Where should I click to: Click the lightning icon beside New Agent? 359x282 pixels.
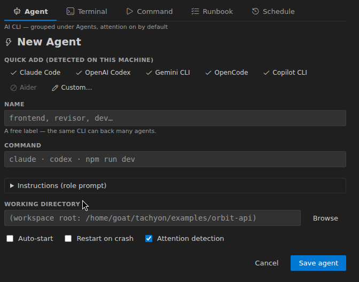pyautogui.click(x=9, y=42)
